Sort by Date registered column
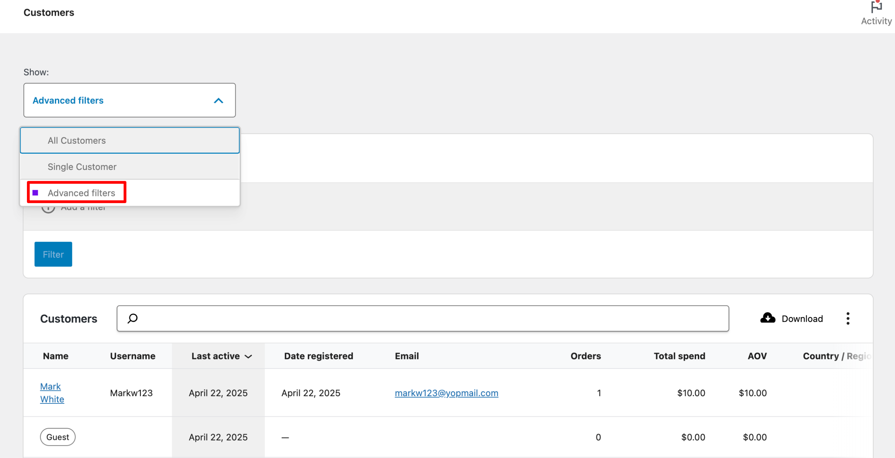Screen dimensions: 895x458 click(x=318, y=356)
